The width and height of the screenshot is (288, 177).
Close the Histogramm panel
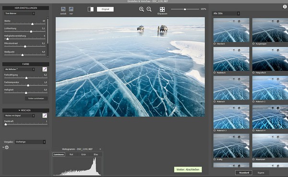click(x=100, y=149)
